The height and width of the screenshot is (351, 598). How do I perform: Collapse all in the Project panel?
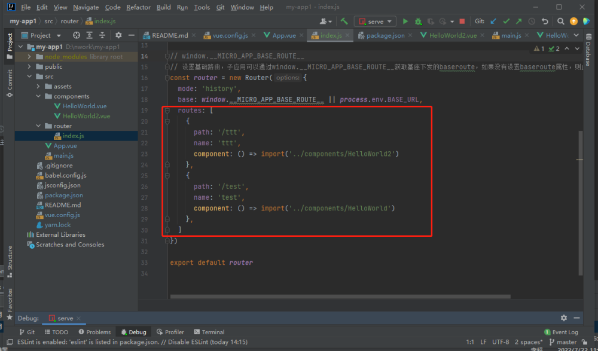[103, 35]
